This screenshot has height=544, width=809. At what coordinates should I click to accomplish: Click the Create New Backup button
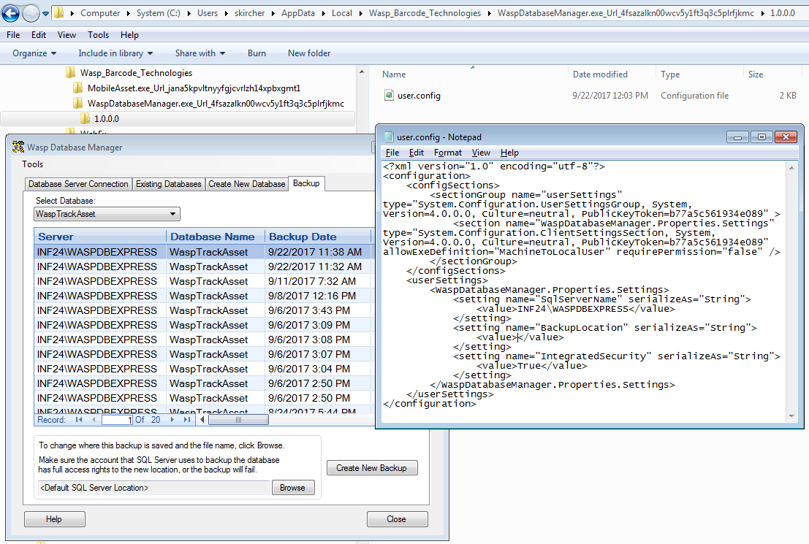click(372, 467)
